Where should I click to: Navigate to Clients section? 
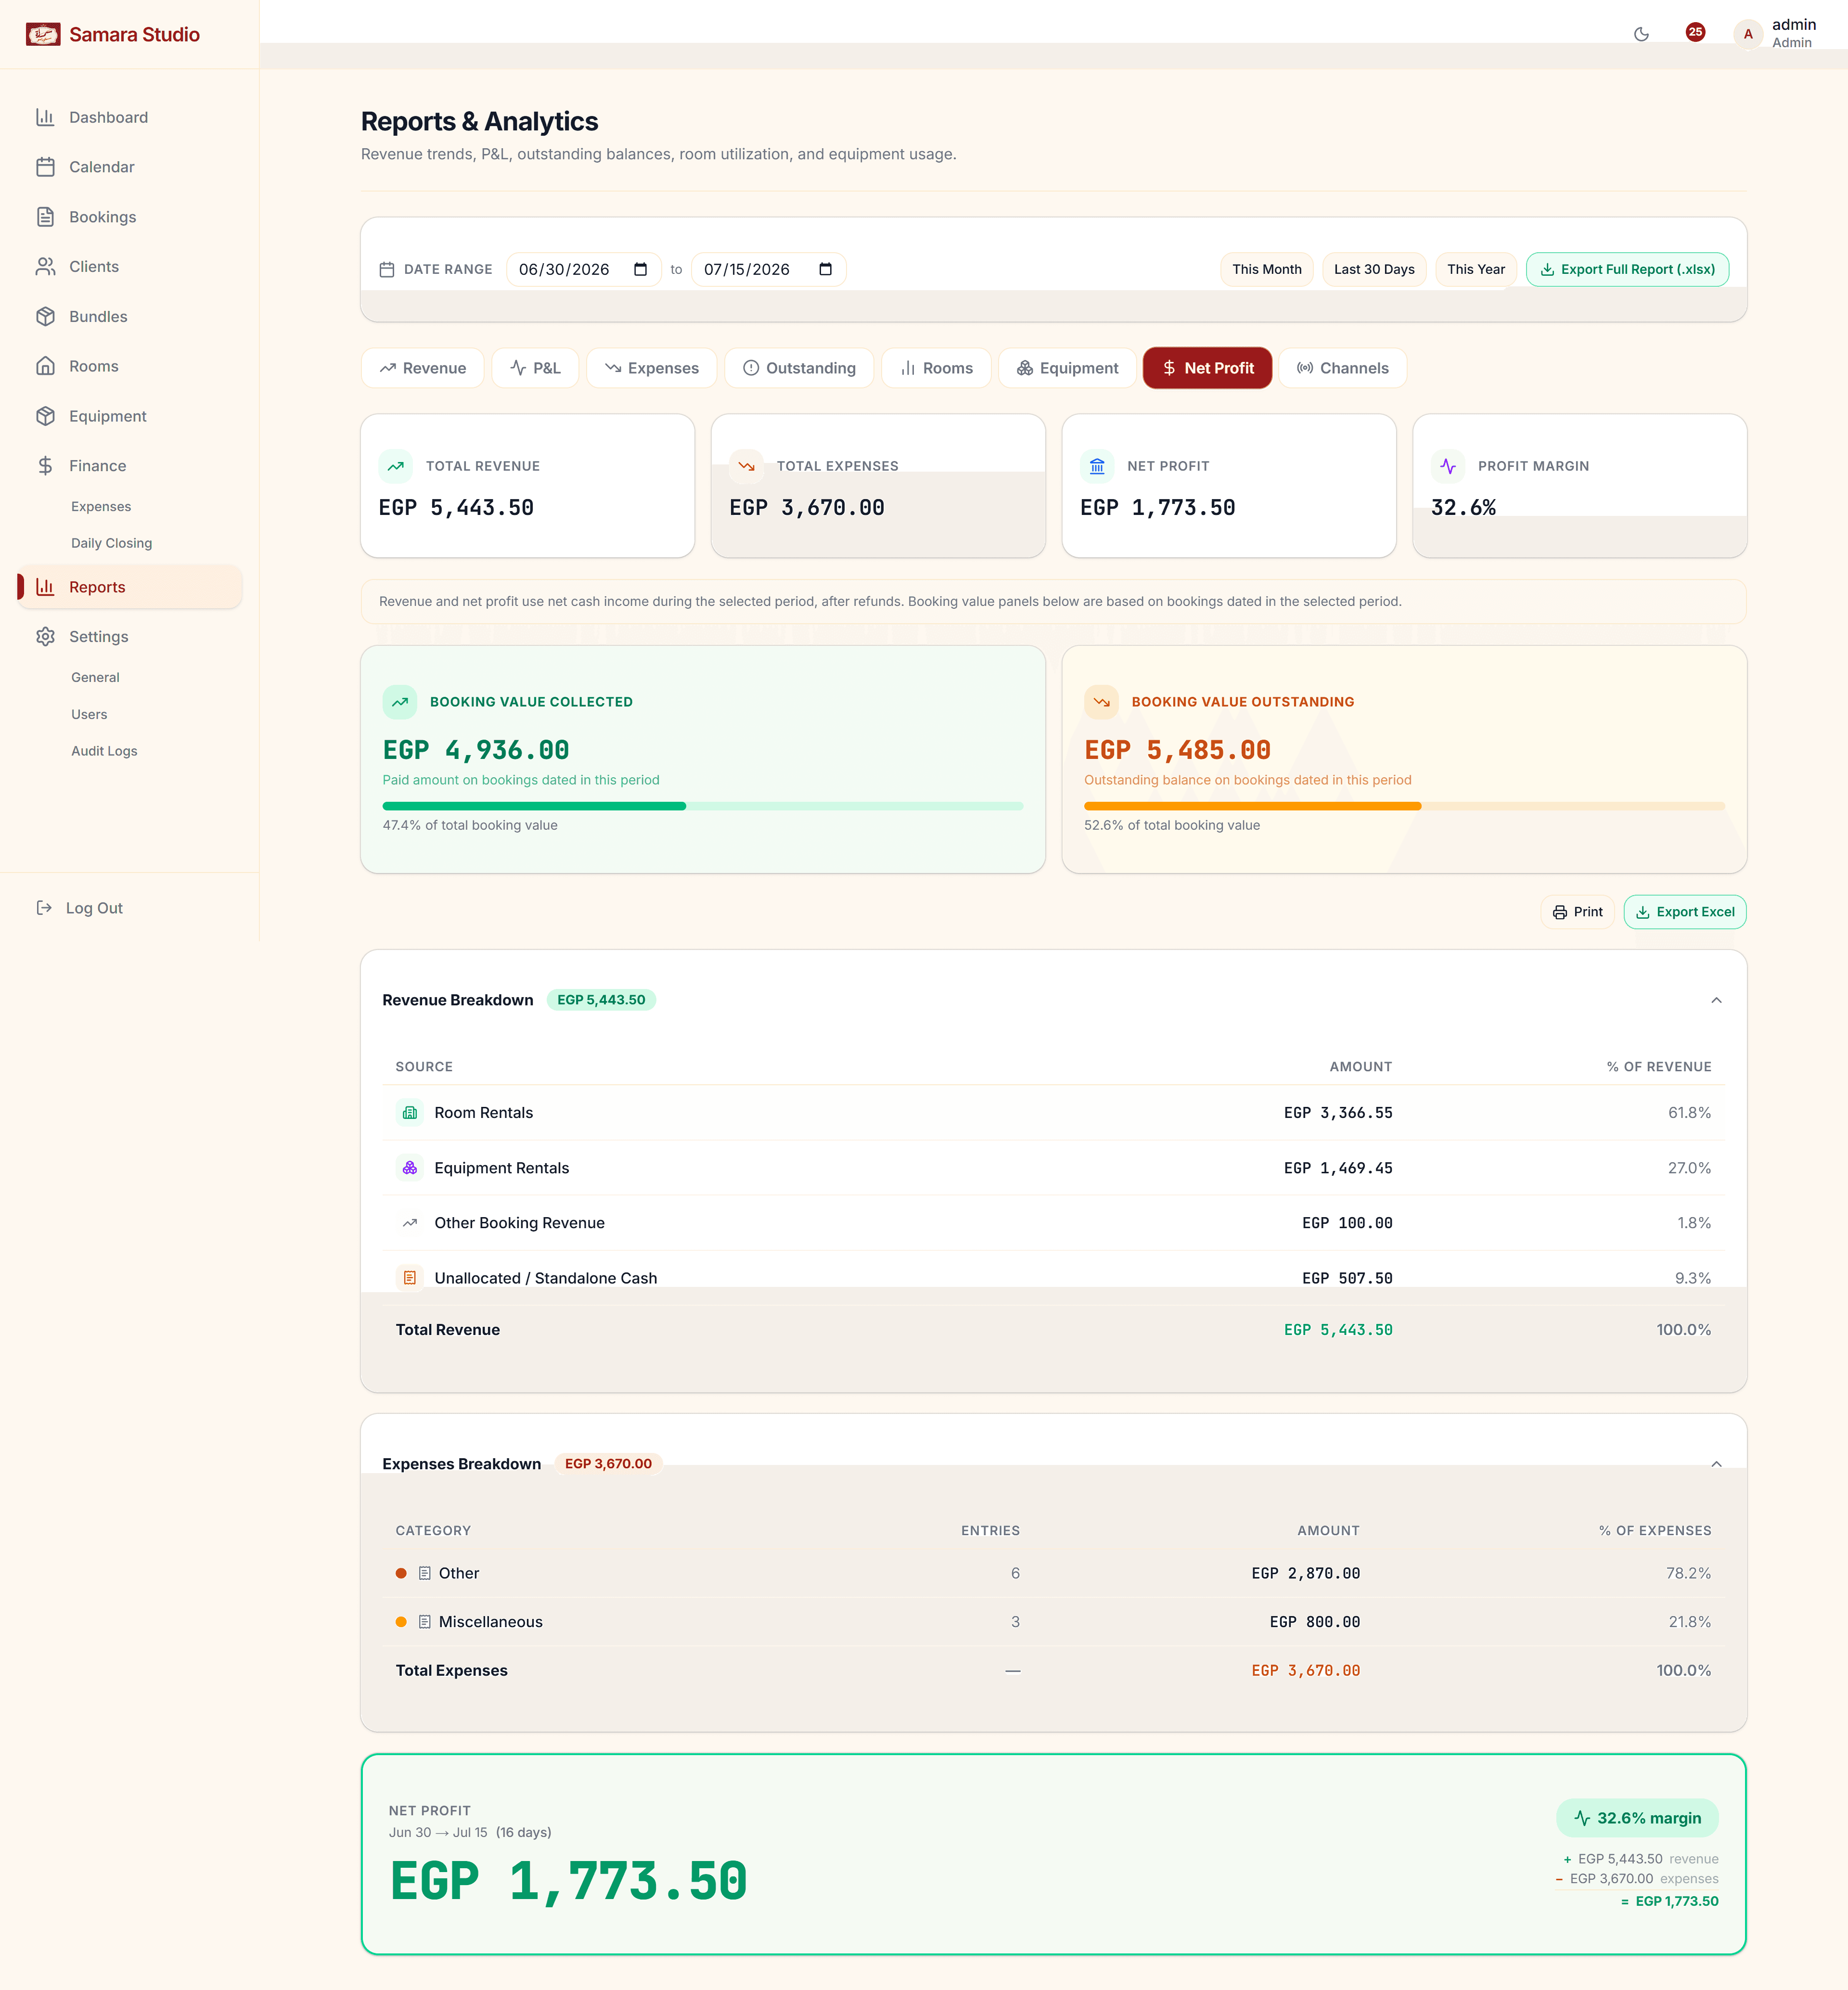[130, 266]
